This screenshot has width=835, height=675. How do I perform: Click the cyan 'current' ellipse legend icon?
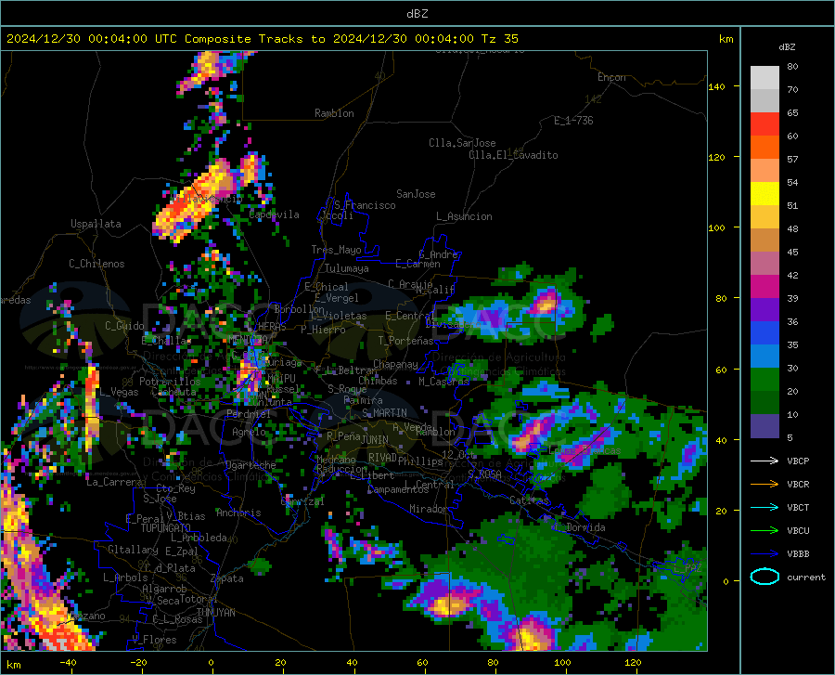pos(764,577)
